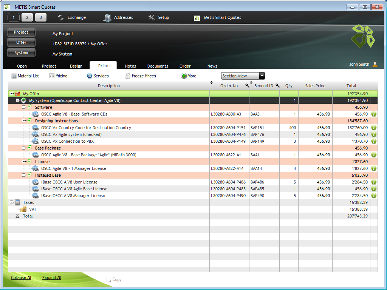The height and width of the screenshot is (290, 387).
Task: Open Setup tools icon
Action: coord(151,17)
